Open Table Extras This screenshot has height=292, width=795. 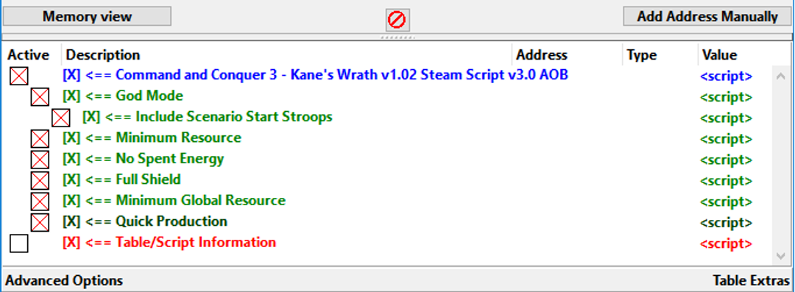pos(751,280)
